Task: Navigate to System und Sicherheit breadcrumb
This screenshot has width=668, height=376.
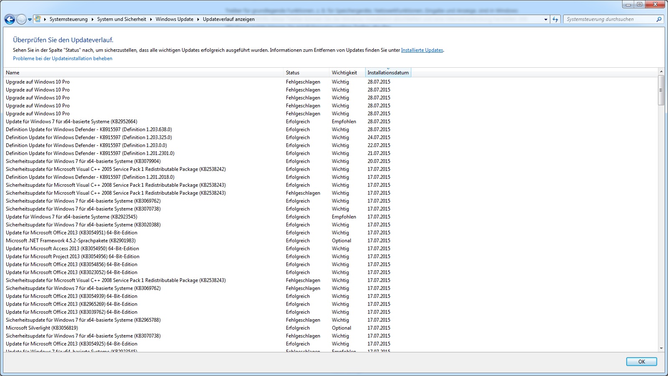Action: pyautogui.click(x=121, y=19)
